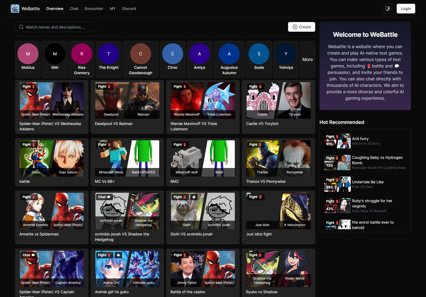Open Deadpool VS Batman battle image
Image resolution: width=426 pixels, height=297 pixels.
(127, 101)
